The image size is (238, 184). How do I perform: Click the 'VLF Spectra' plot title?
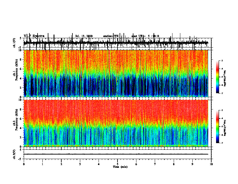tap(34, 36)
